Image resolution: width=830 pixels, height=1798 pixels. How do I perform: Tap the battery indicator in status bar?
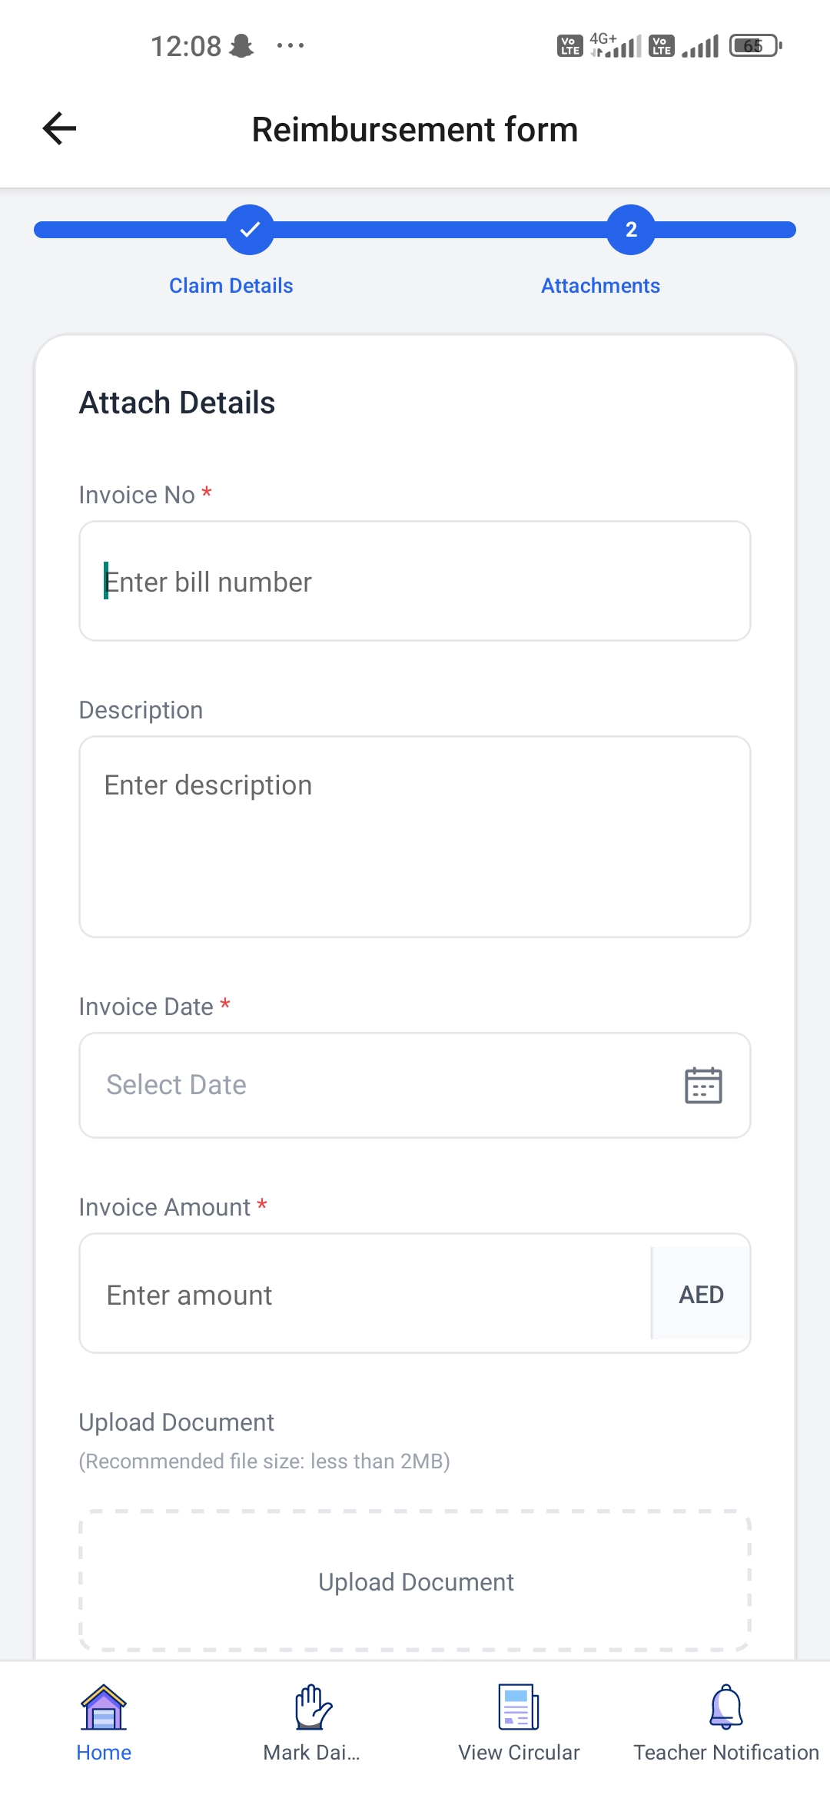click(755, 46)
